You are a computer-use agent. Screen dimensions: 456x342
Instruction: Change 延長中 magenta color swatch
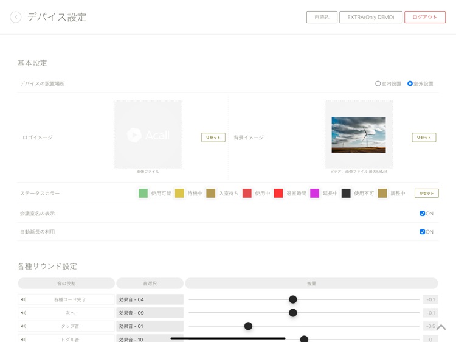315,194
